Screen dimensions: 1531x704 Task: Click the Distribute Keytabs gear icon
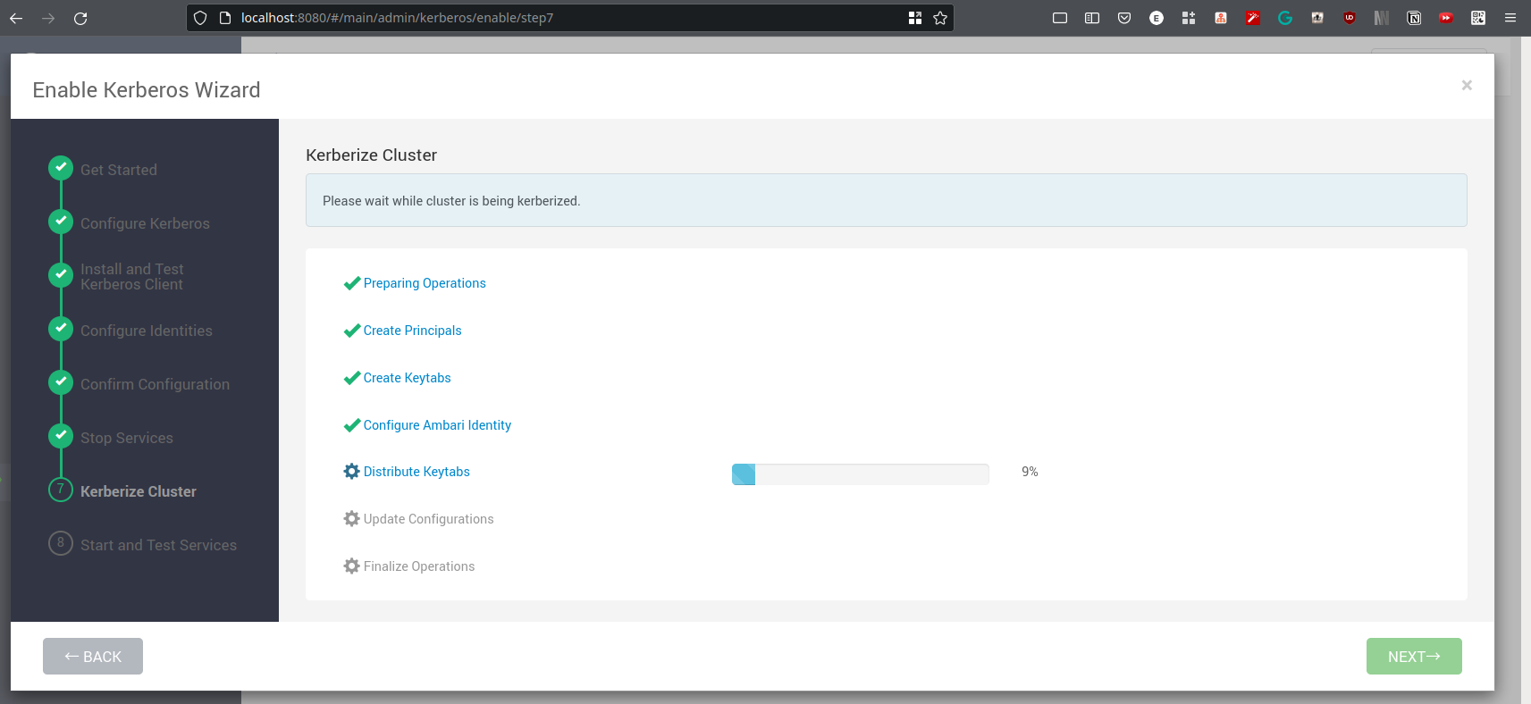pos(352,471)
